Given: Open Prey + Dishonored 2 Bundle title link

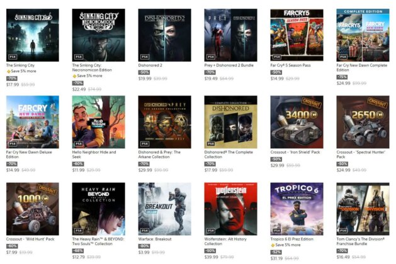Looking at the screenshot, I should click(229, 65).
